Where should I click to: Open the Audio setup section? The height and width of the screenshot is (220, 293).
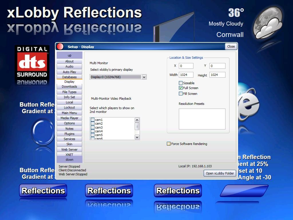69,66
